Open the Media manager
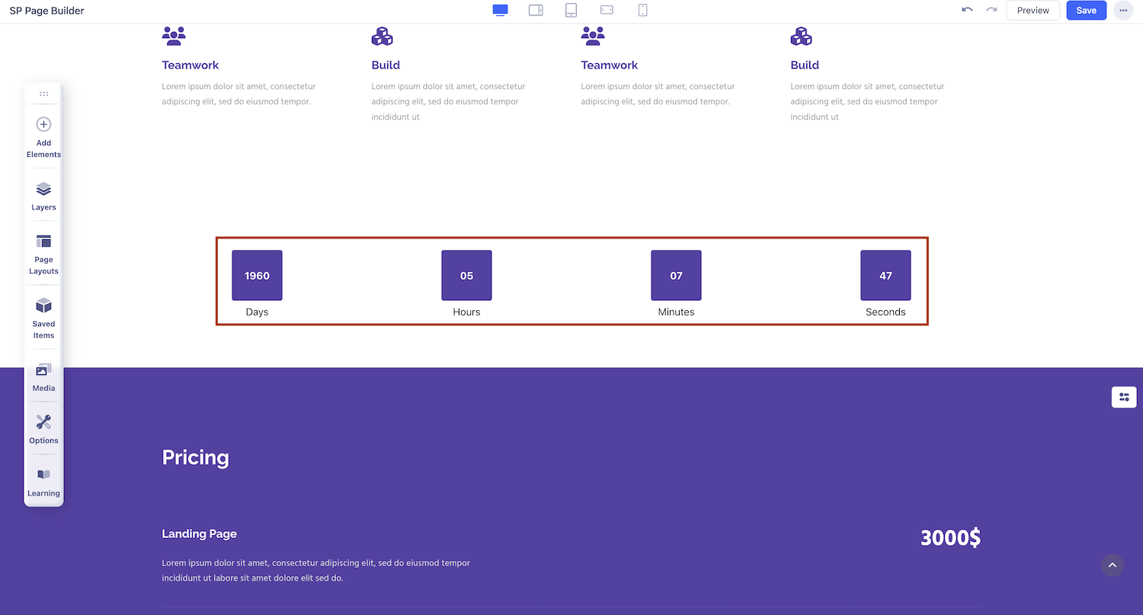The height and width of the screenshot is (615, 1143). click(43, 376)
